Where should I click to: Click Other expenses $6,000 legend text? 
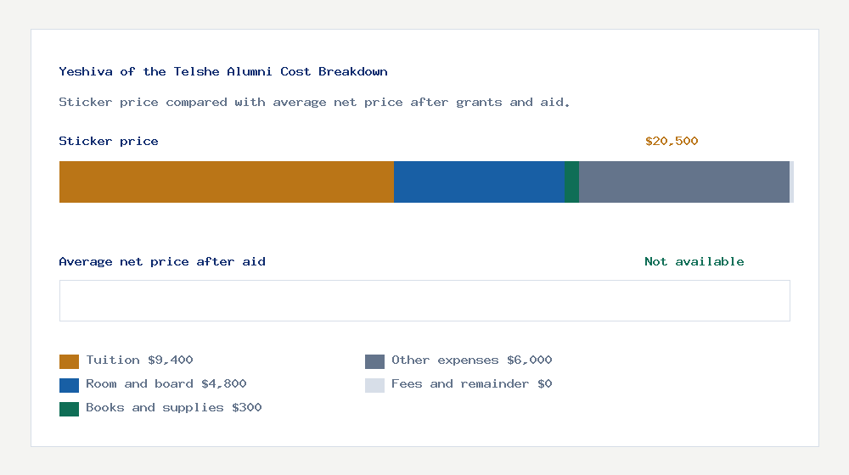[x=471, y=360]
